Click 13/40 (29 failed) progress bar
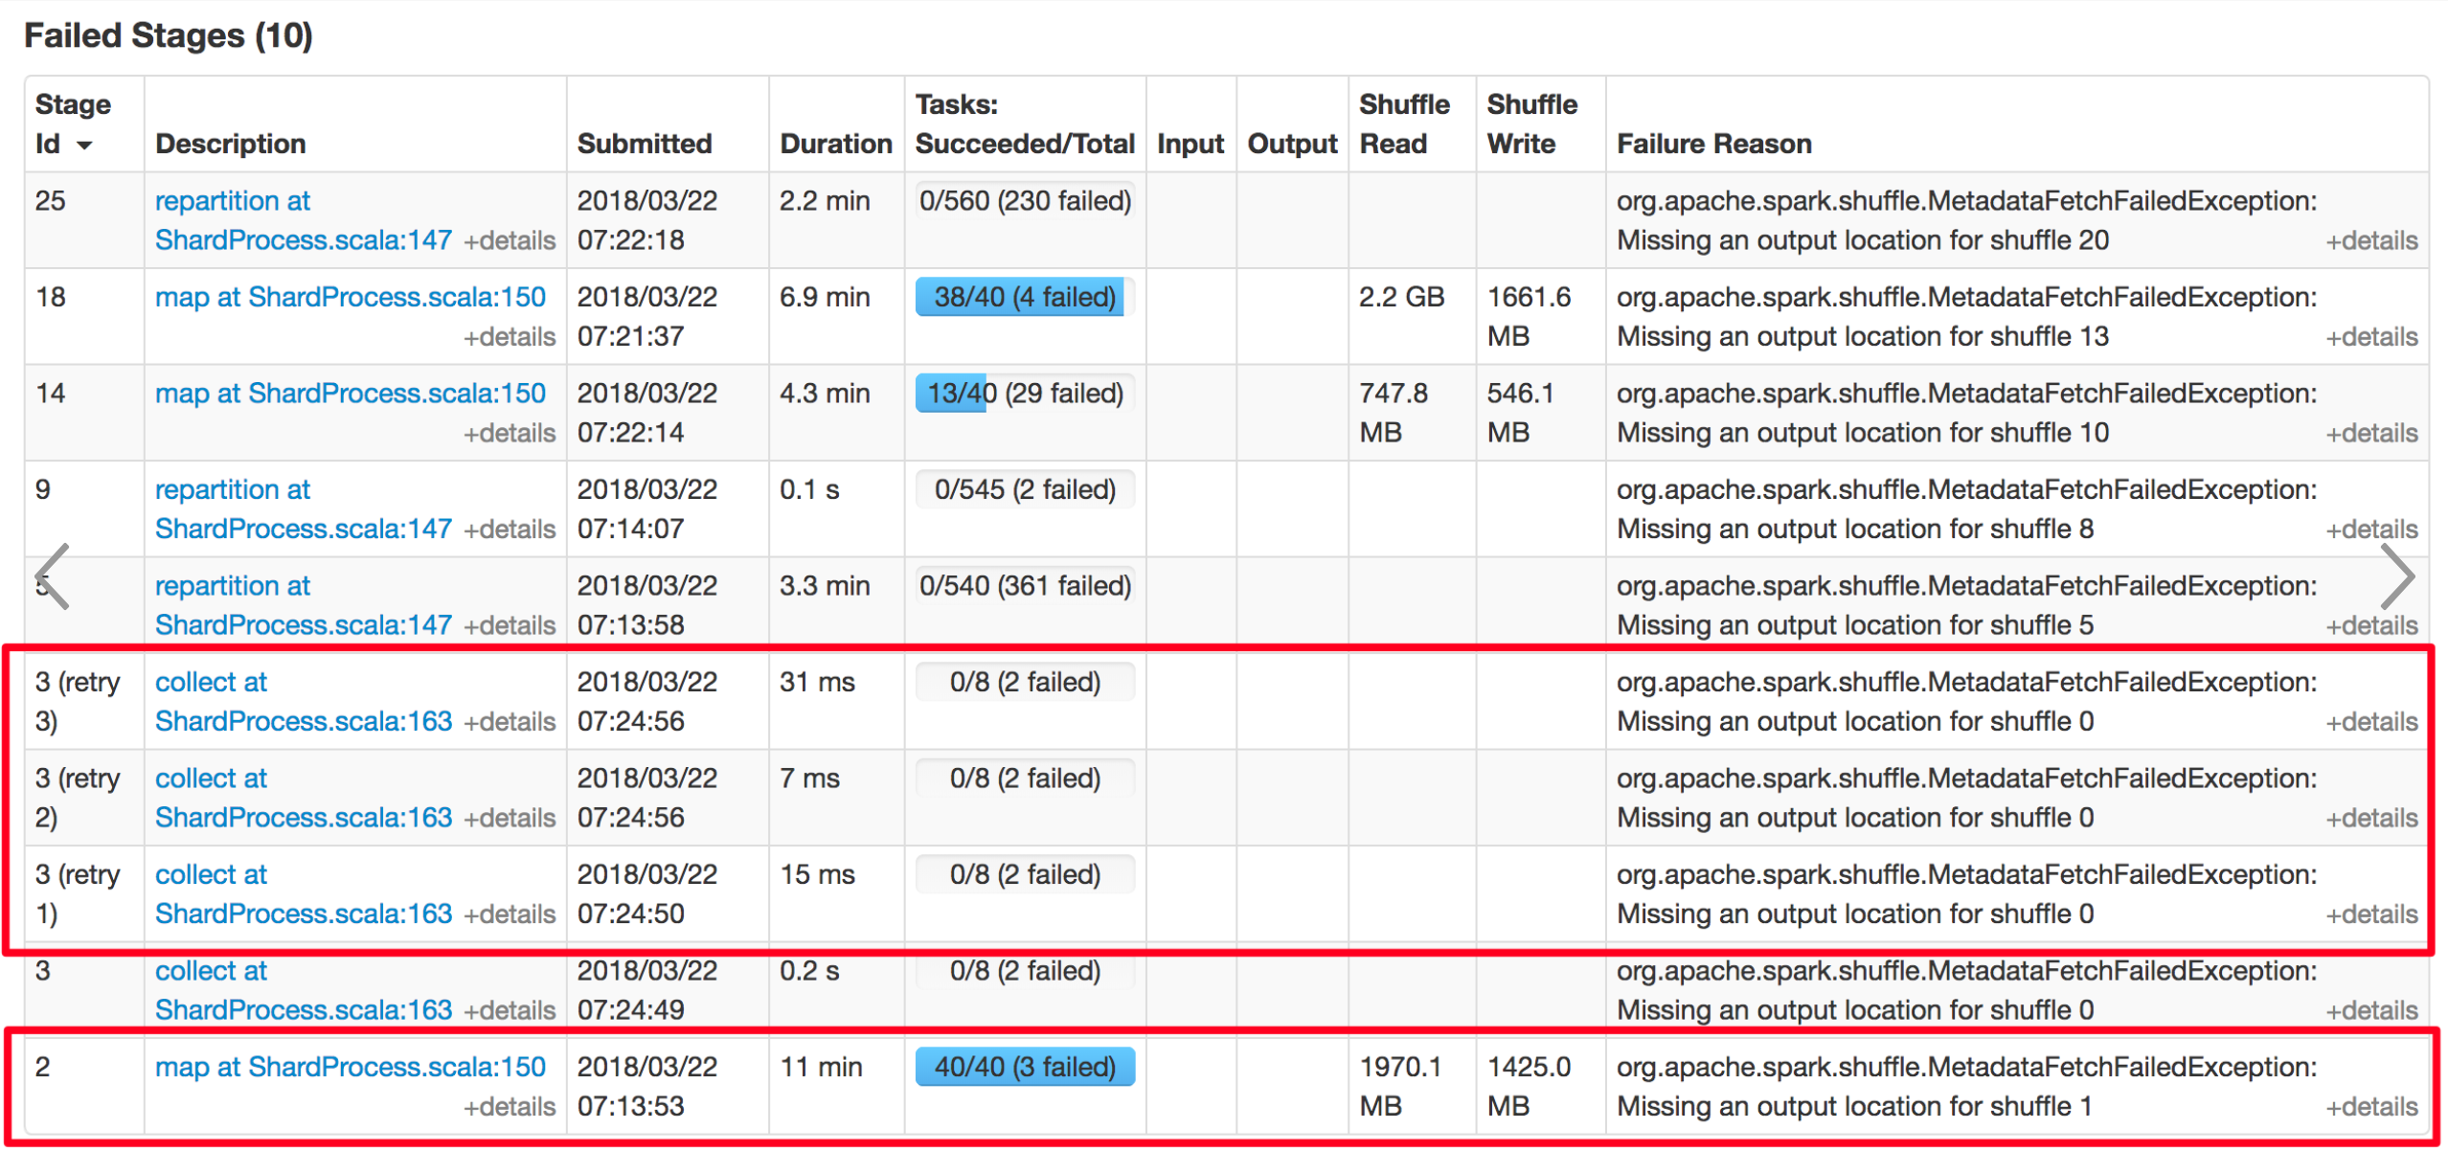 tap(1024, 394)
